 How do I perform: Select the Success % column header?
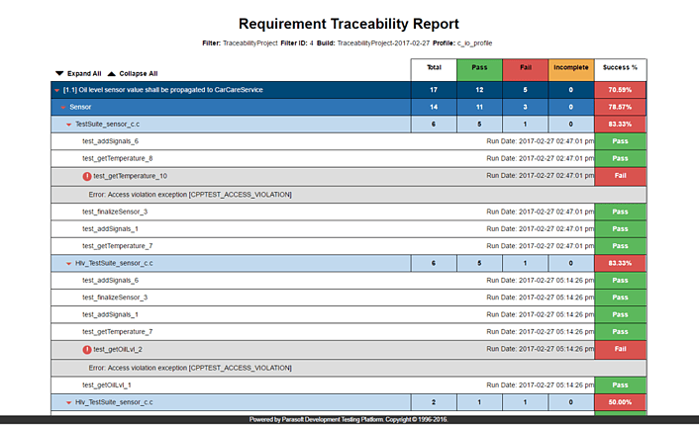click(x=620, y=68)
